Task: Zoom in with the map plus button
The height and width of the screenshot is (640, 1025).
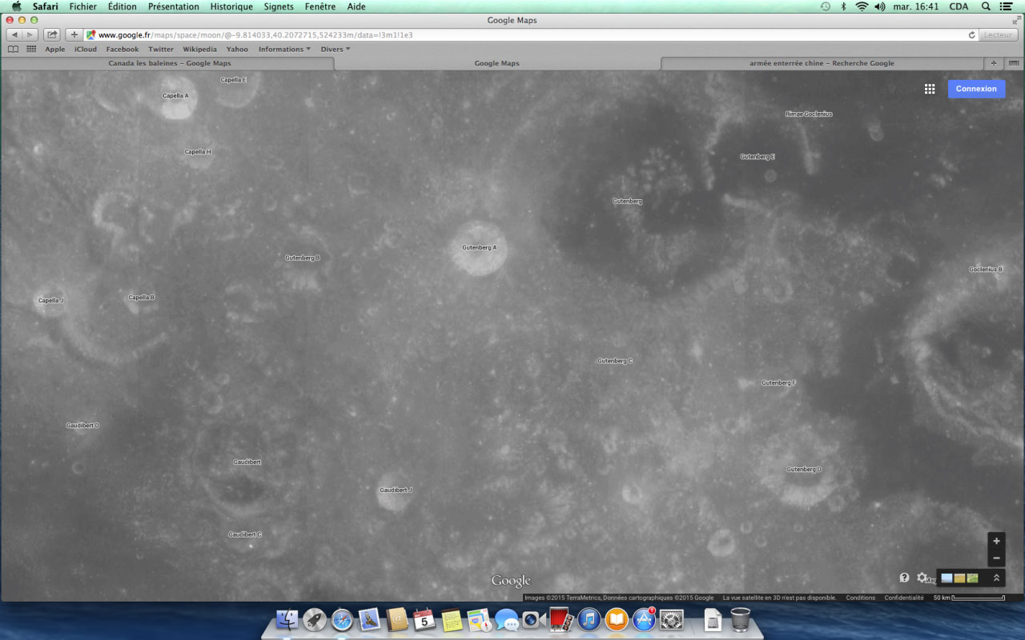Action: 996,542
